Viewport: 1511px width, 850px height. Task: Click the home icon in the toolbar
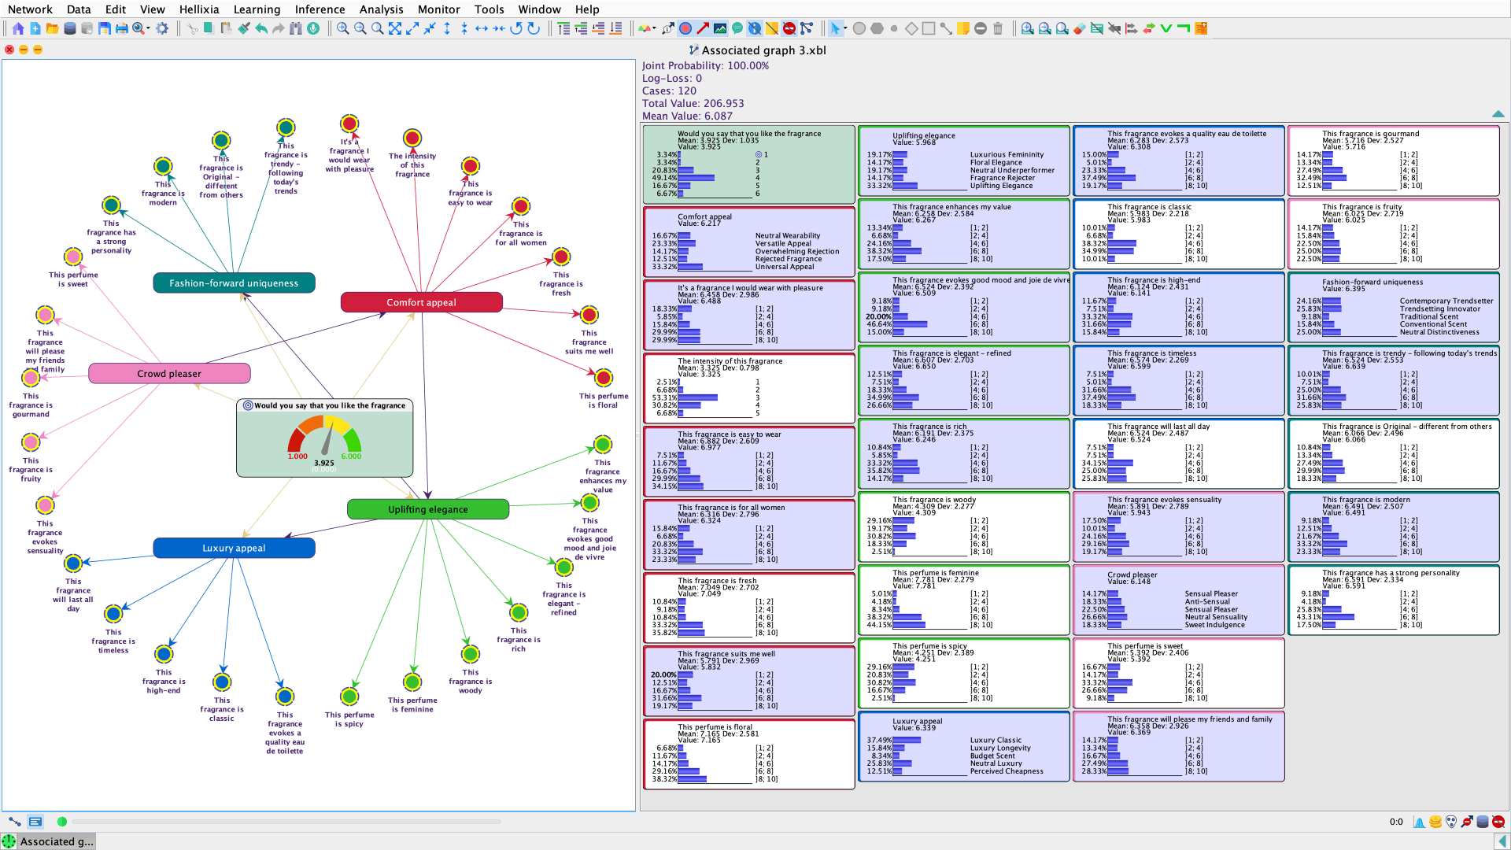(x=18, y=28)
